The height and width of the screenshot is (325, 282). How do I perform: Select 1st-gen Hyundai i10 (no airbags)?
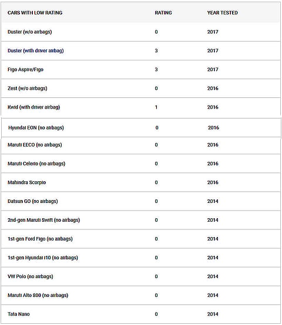point(43,258)
